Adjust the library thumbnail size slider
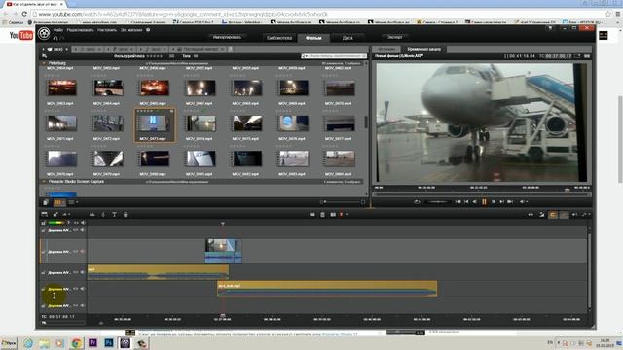The image size is (623, 350). tap(343, 202)
